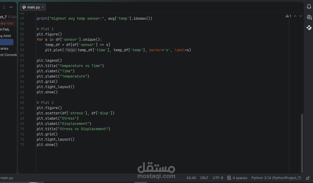
Task: Open Python 3.14 interpreter selector
Action: (x=276, y=178)
